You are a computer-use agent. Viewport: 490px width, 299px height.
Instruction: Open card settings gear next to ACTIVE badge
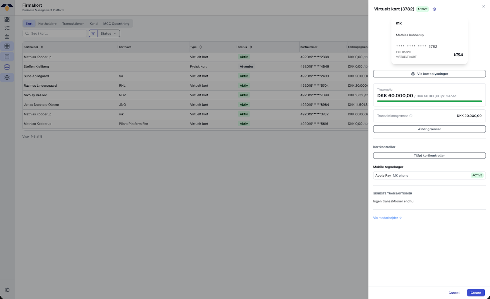coord(434,9)
